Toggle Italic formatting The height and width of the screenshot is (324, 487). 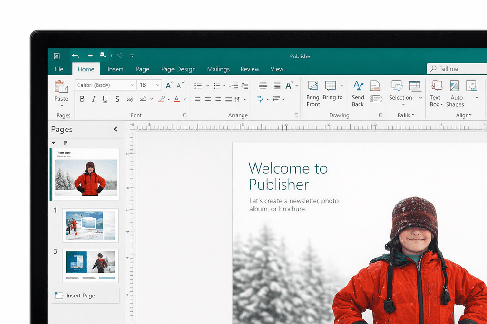pos(94,99)
